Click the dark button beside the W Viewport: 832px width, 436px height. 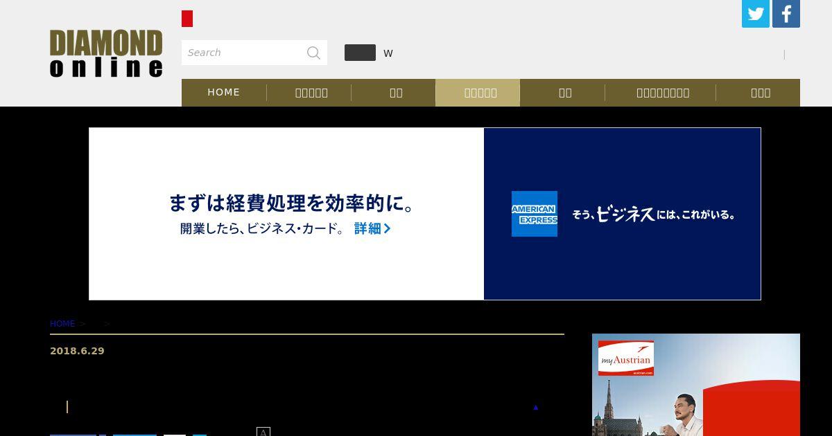click(360, 53)
